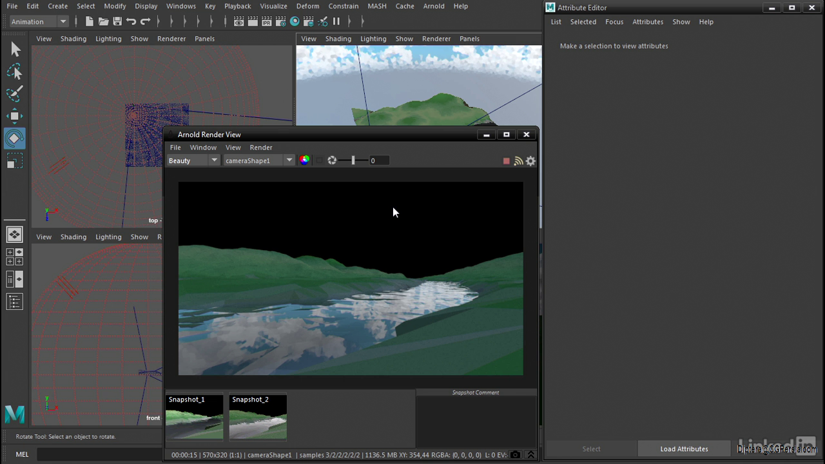Open a scene file
825x464 pixels.
[103, 21]
